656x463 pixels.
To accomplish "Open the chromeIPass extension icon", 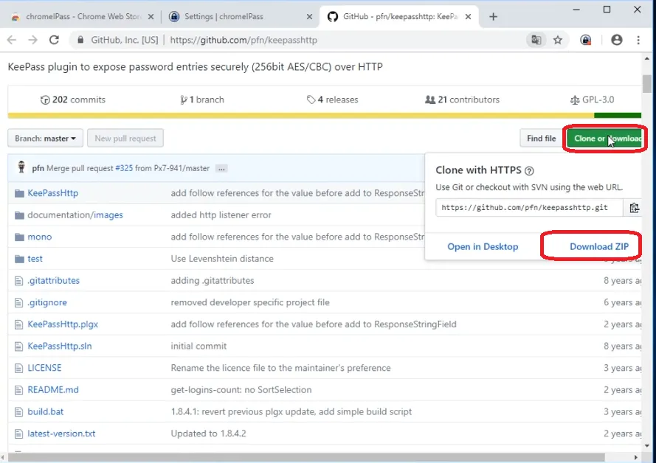I will tap(586, 40).
